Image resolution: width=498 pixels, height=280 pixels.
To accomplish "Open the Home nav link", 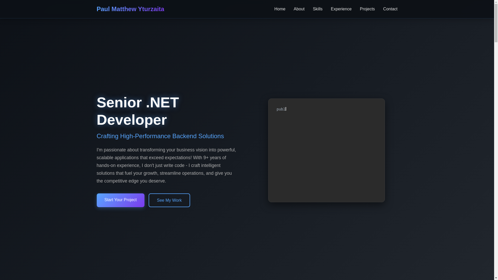I will pos(280,9).
